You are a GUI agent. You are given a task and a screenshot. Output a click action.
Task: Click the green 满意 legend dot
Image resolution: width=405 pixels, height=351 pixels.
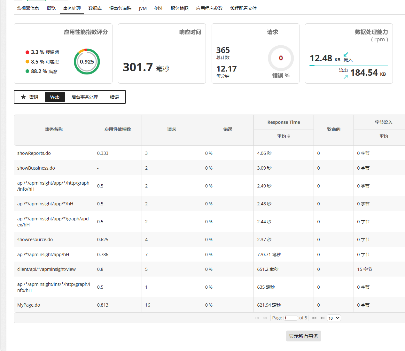[x=27, y=71]
